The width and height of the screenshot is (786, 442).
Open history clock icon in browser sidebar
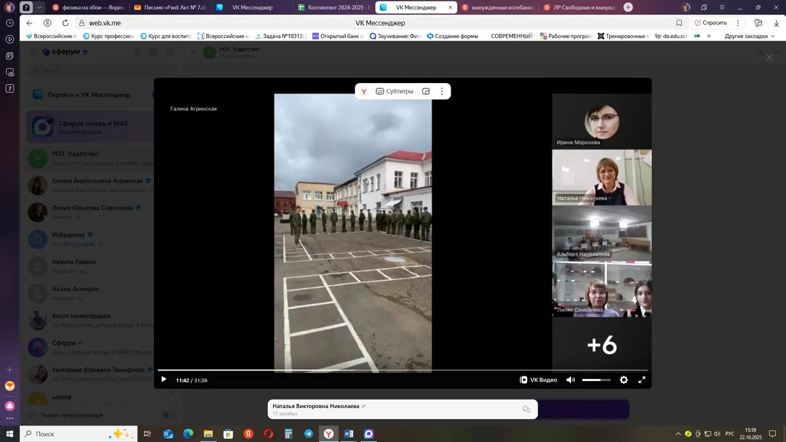click(x=10, y=22)
